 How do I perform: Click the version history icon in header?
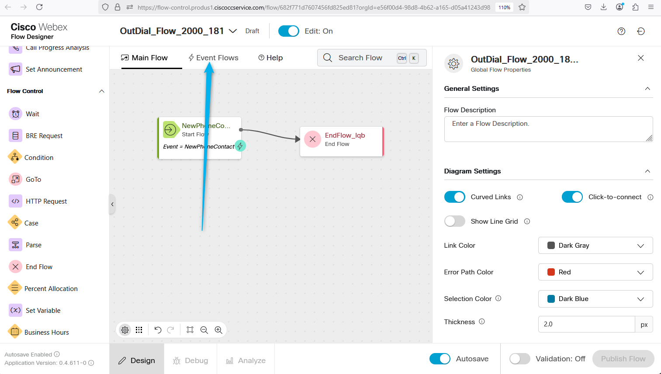click(640, 31)
